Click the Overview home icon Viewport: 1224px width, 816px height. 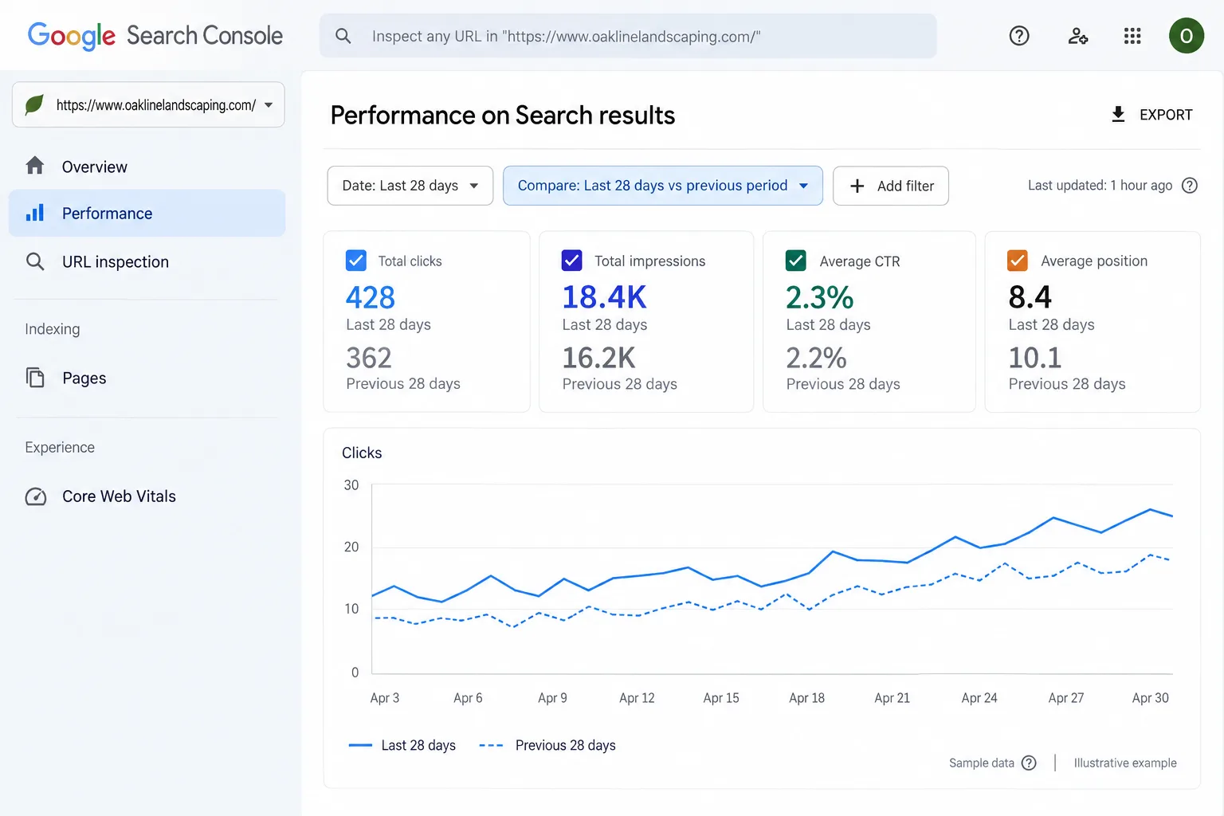pyautogui.click(x=35, y=166)
